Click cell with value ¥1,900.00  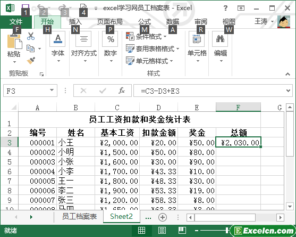tap(117, 191)
